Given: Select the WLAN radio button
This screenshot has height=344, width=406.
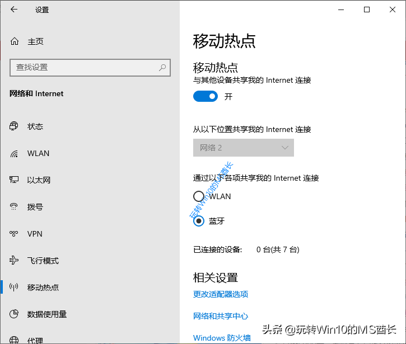Looking at the screenshot, I should pos(199,196).
